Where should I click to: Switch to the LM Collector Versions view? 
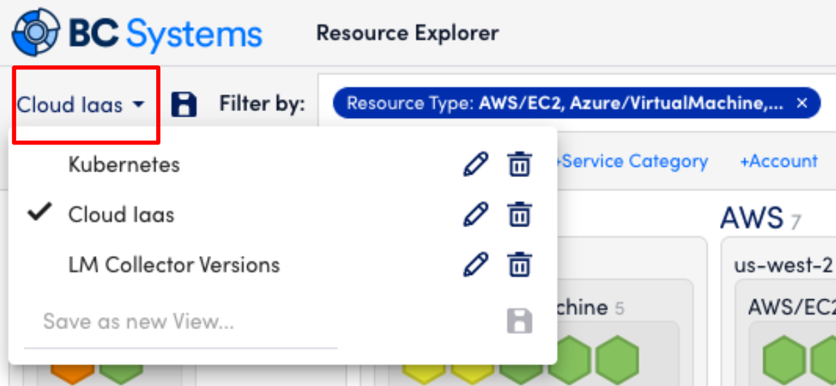(x=174, y=265)
